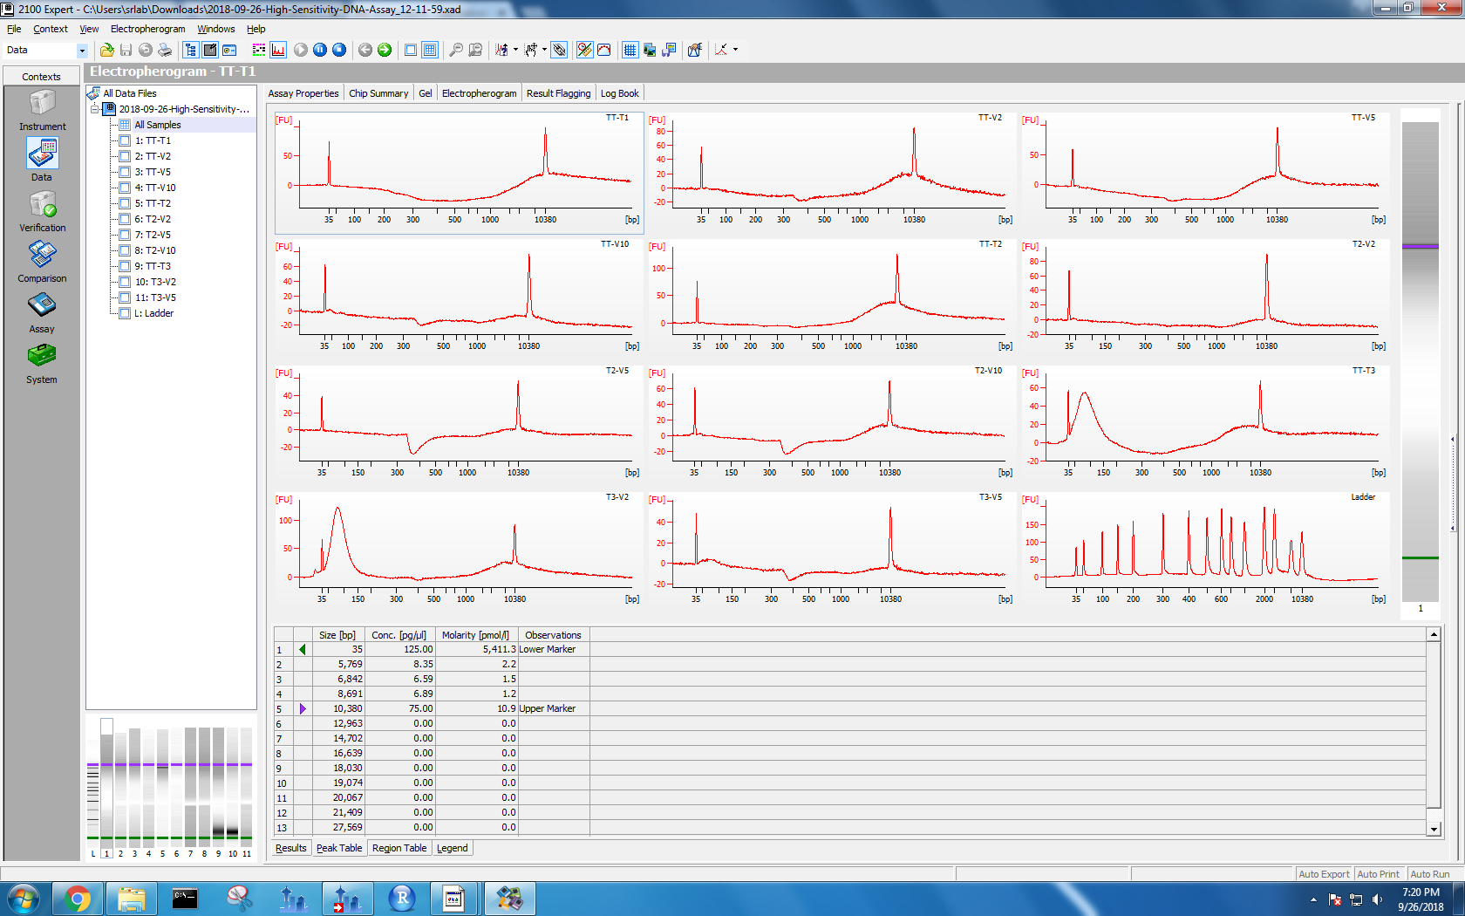
Task: Switch to the Chip Summary tab
Action: pos(378,93)
